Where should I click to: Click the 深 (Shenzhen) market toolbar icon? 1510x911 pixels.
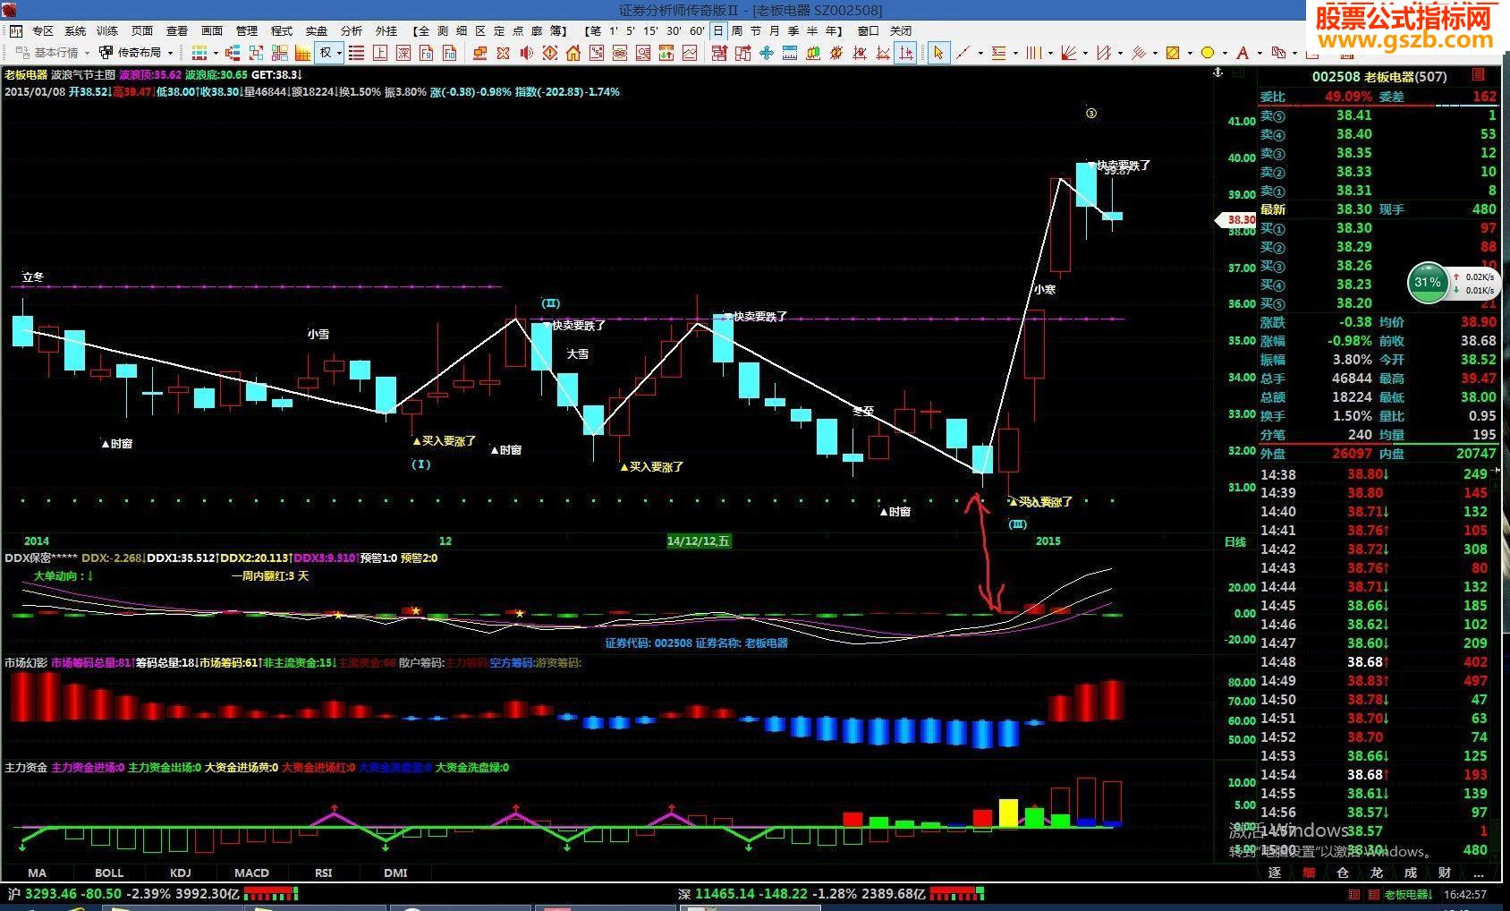coord(403,53)
